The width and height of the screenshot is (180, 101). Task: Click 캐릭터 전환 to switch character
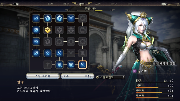point(164,63)
